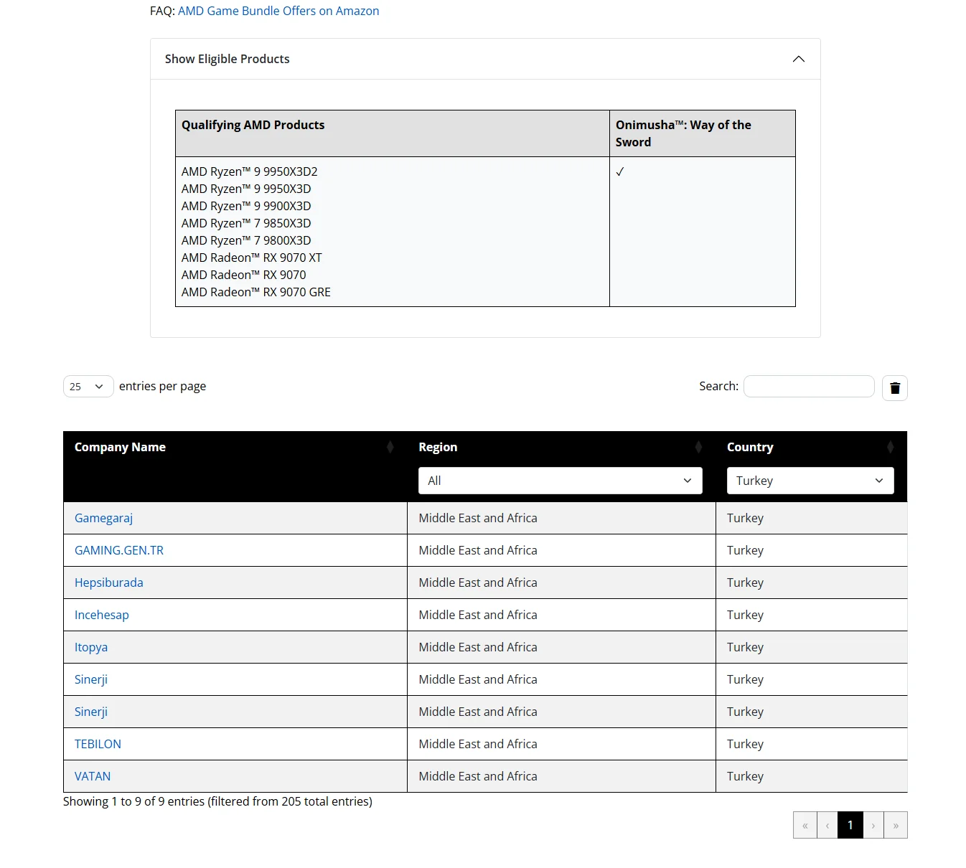
Task: Open the Gamegaraj company link
Action: (x=103, y=518)
